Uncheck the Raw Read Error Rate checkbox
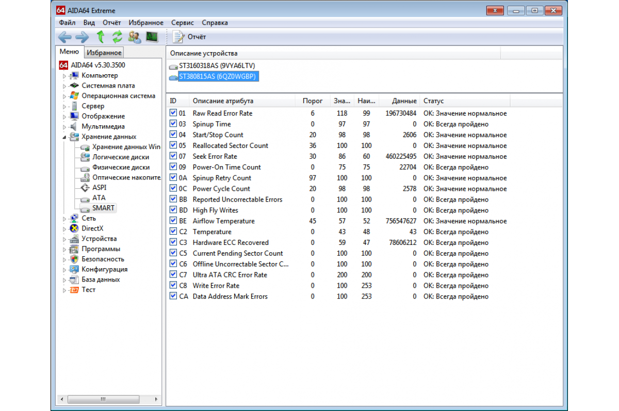619x411 pixels. click(x=173, y=113)
